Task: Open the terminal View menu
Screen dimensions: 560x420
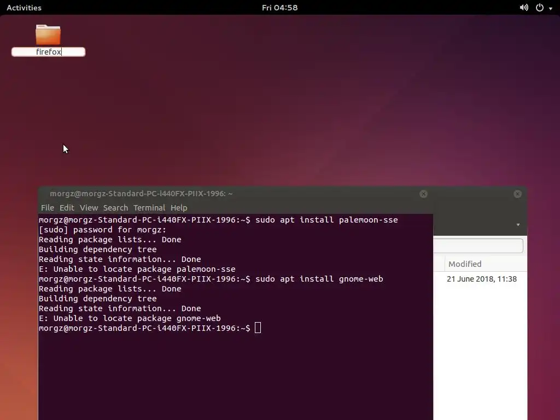Action: (x=89, y=207)
